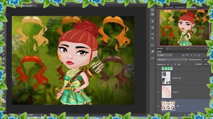This screenshot has height=119, width=213.
Task: Select the 'Слой 1' layer thumbnail
Action: [x=166, y=92]
